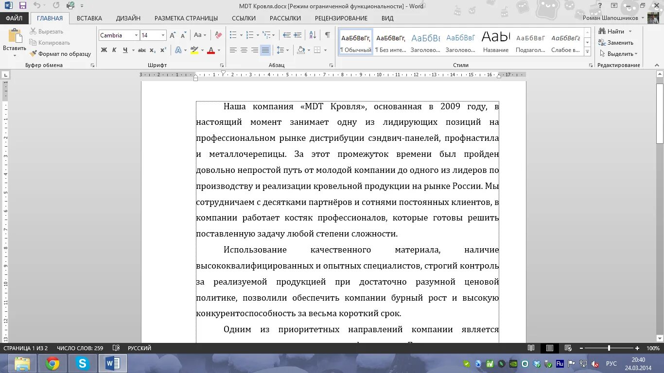Screen dimensions: 664x373
Task: Apply text effects glowing A icon
Action: point(178,50)
